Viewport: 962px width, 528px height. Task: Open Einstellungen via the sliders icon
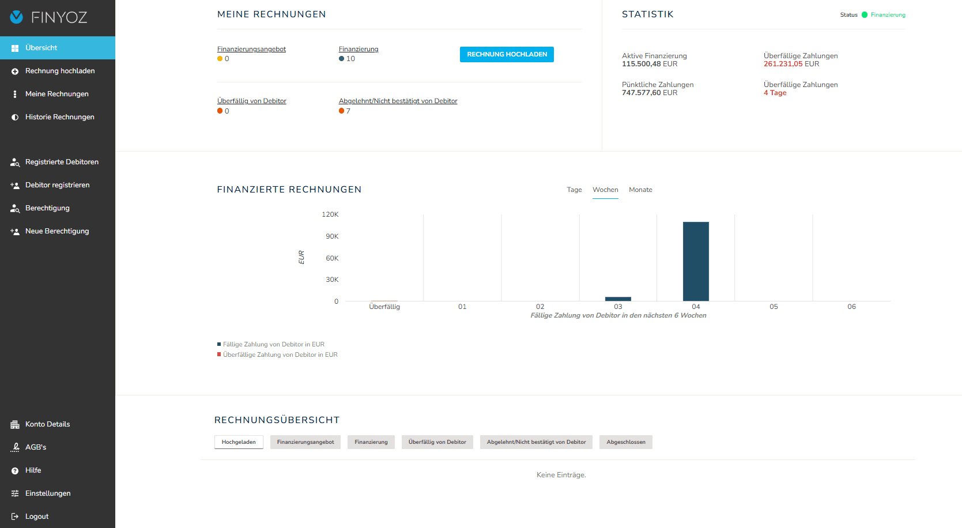pos(14,493)
